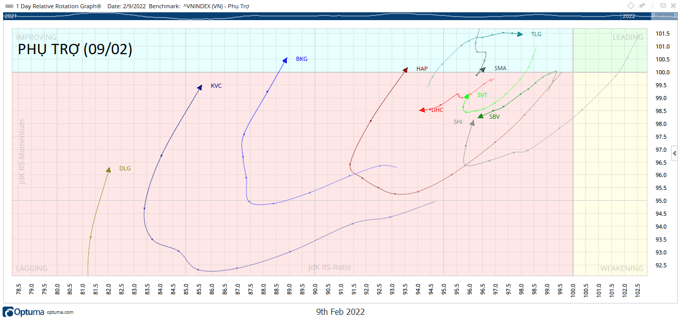Image resolution: width=681 pixels, height=320 pixels.
Task: Click the 'JdK RS-Momentum' axis label
Action: point(22,152)
